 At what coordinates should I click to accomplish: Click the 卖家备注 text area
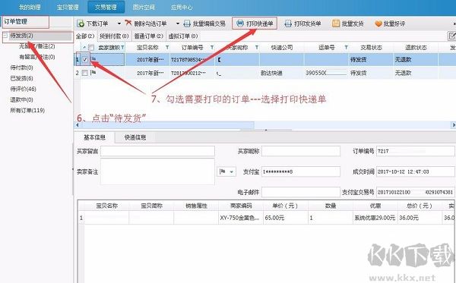157,171
